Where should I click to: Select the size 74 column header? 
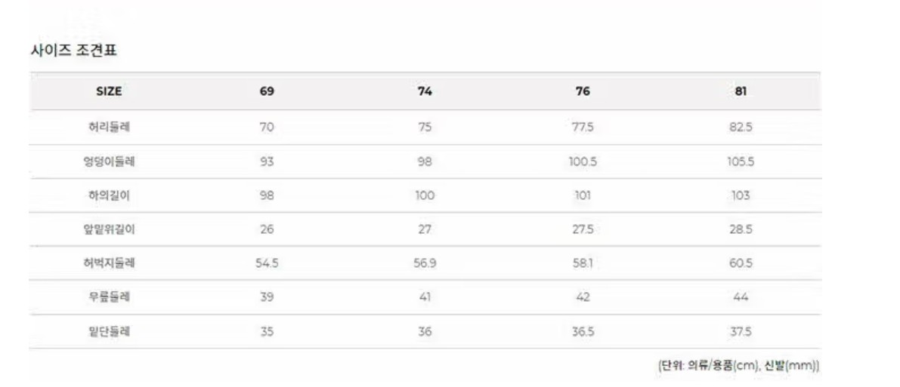pos(425,91)
